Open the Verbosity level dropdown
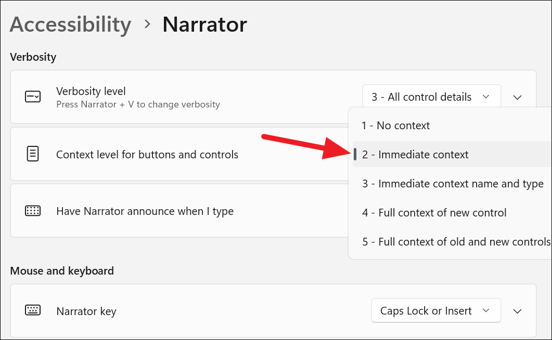This screenshot has width=552, height=340. point(431,97)
